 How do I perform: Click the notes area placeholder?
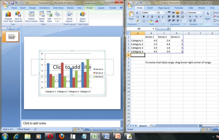point(71,123)
